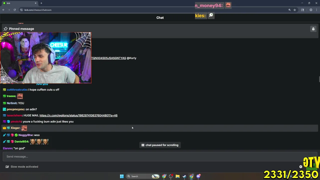The height and width of the screenshot is (180, 320).
Task: Click the Daniel654 username
Action: pyautogui.click(x=21, y=141)
